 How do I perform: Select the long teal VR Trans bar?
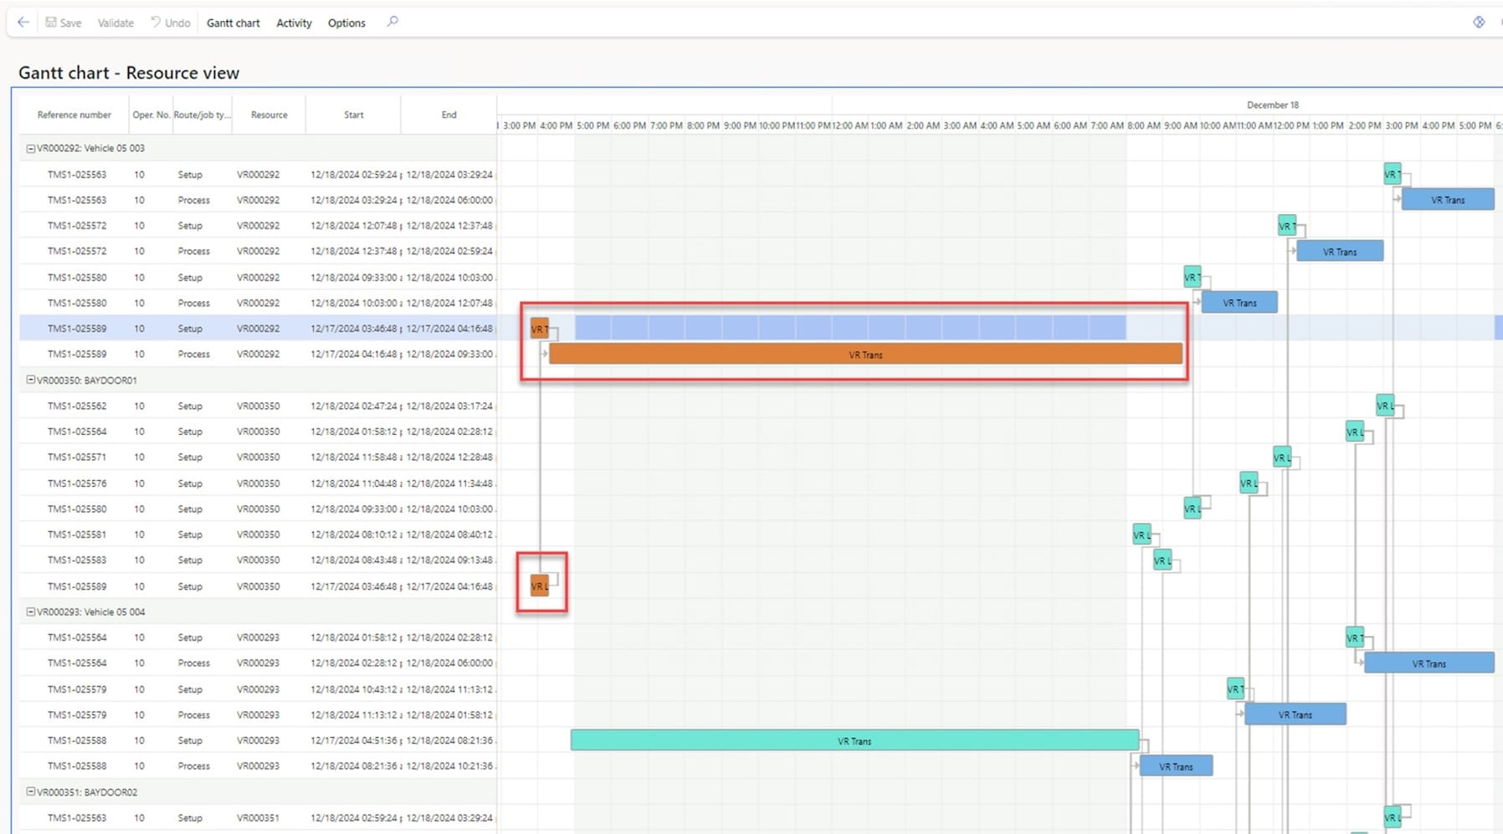[x=854, y=740]
